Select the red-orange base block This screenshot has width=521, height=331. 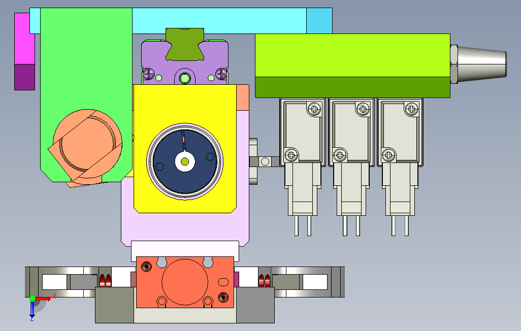(x=185, y=282)
